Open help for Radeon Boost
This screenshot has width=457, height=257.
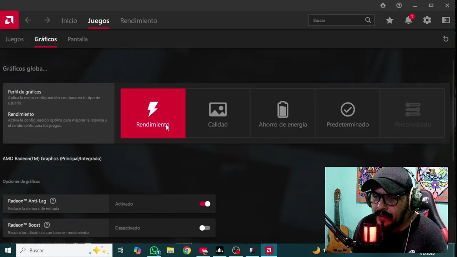[47, 225]
